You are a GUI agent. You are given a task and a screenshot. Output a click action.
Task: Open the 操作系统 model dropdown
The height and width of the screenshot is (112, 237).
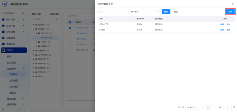[145, 12]
